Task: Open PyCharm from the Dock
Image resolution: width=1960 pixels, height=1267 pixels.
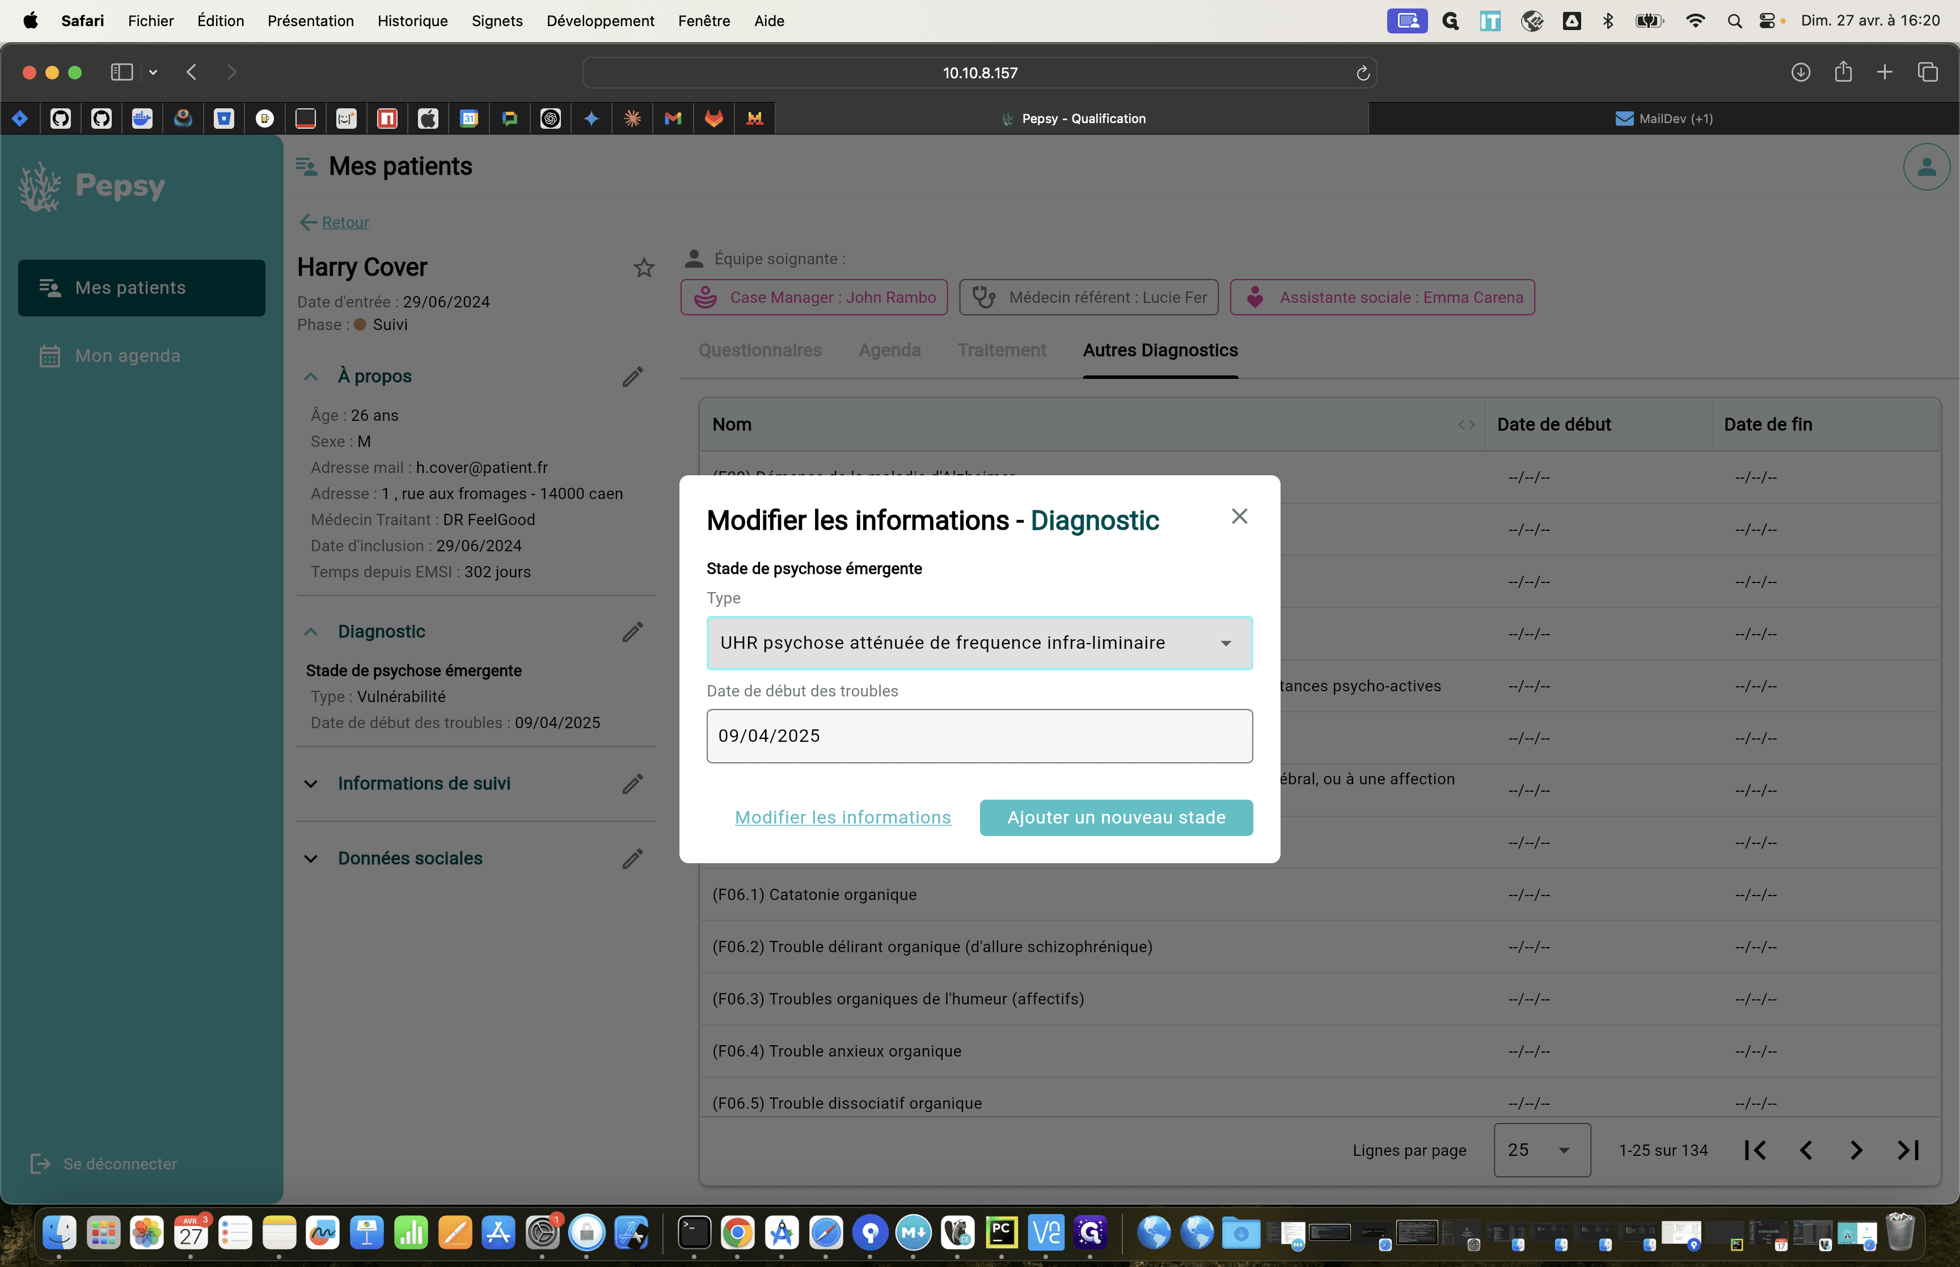Action: point(1001,1232)
